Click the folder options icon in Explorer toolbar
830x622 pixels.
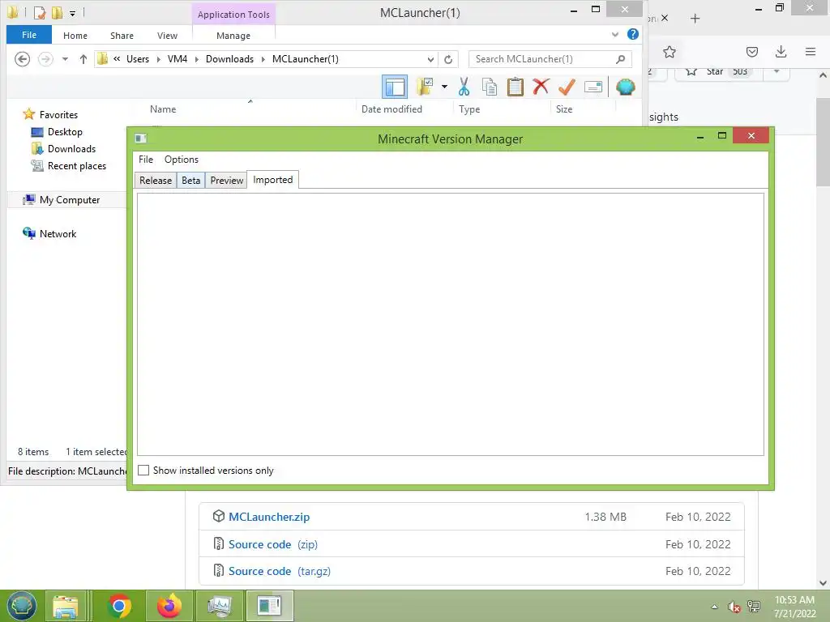tap(425, 87)
